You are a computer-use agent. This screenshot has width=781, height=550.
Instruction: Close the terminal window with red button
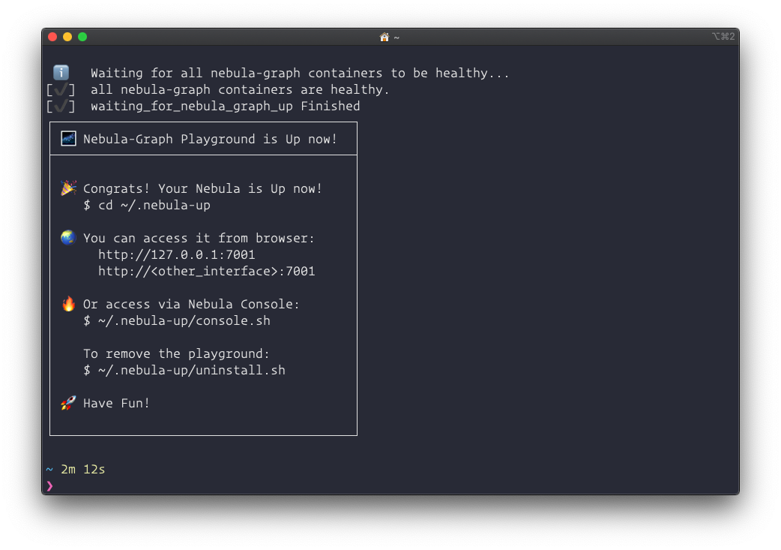tap(52, 37)
